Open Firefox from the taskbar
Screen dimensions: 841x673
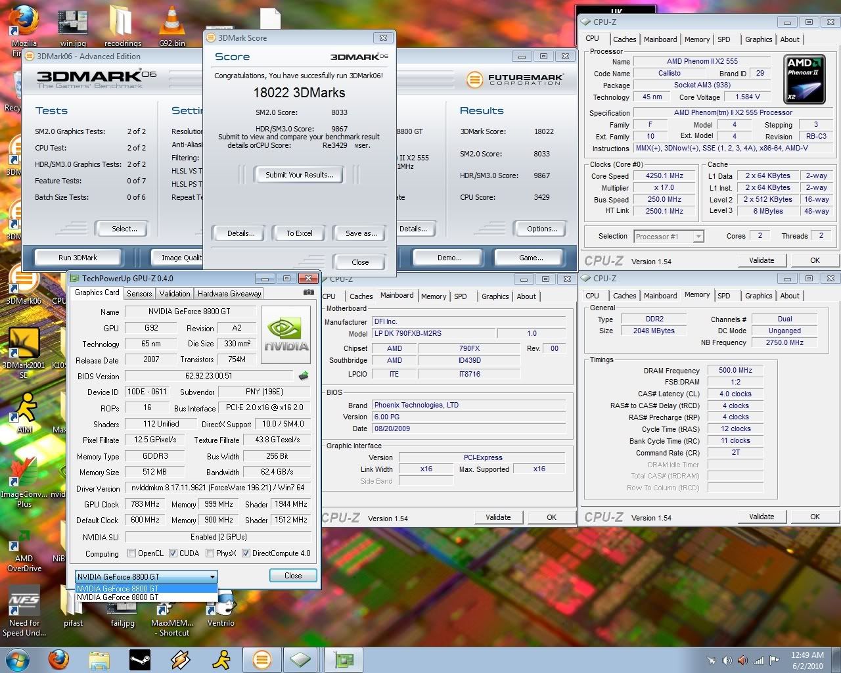click(58, 659)
